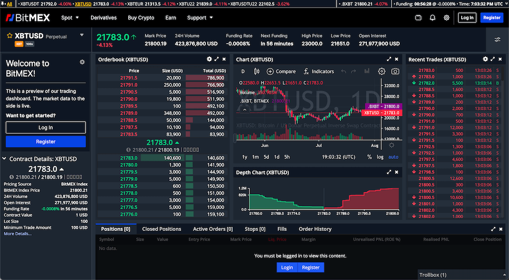
Task: Add a symbol using the Compare button
Action: pyautogui.click(x=281, y=71)
